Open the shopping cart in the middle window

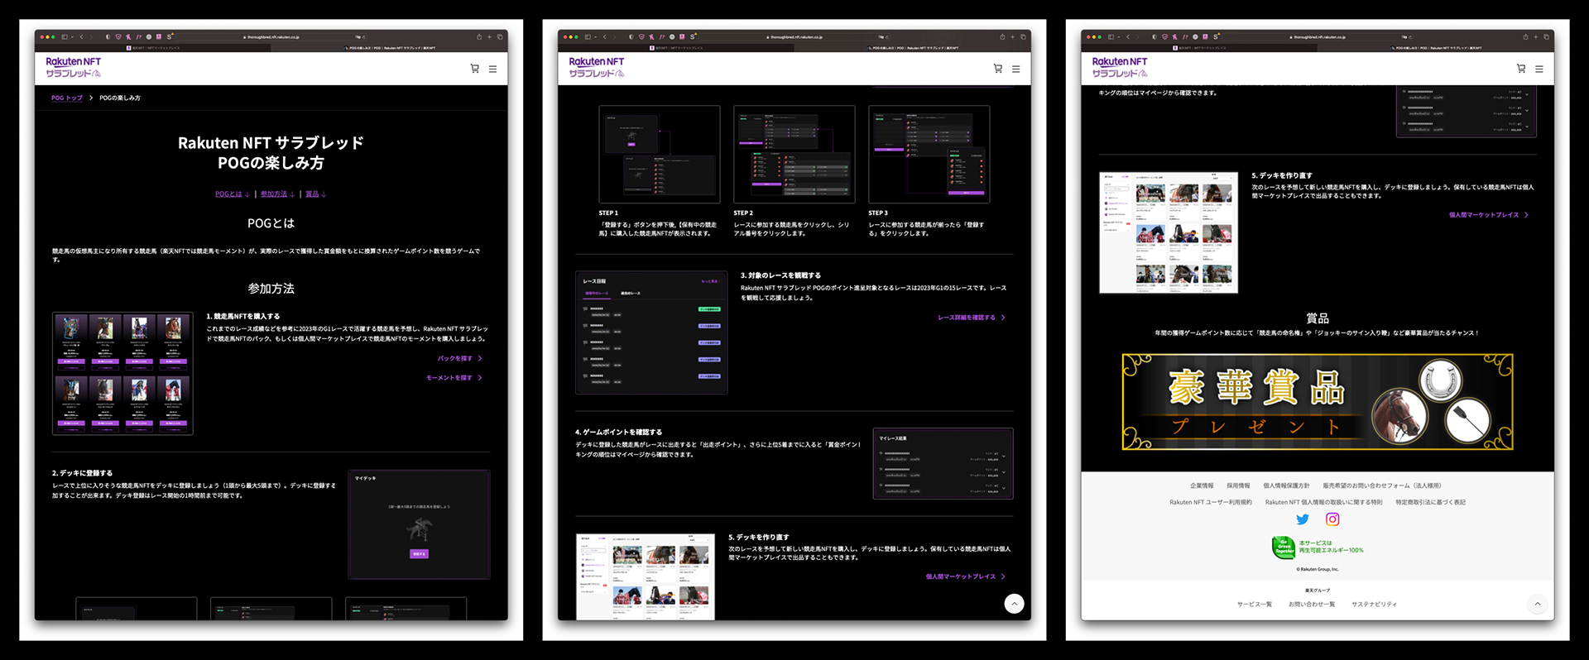point(998,69)
